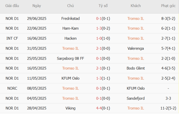Open the Viking team link

[70, 108]
